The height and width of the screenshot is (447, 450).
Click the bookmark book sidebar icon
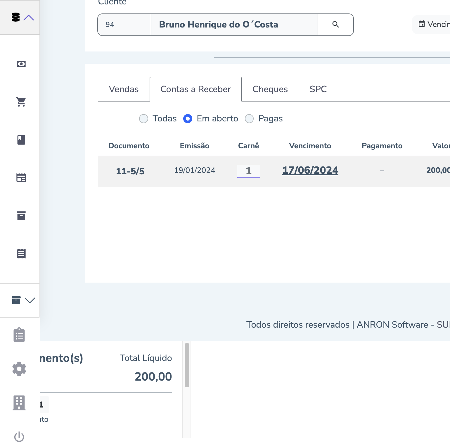pos(21,140)
